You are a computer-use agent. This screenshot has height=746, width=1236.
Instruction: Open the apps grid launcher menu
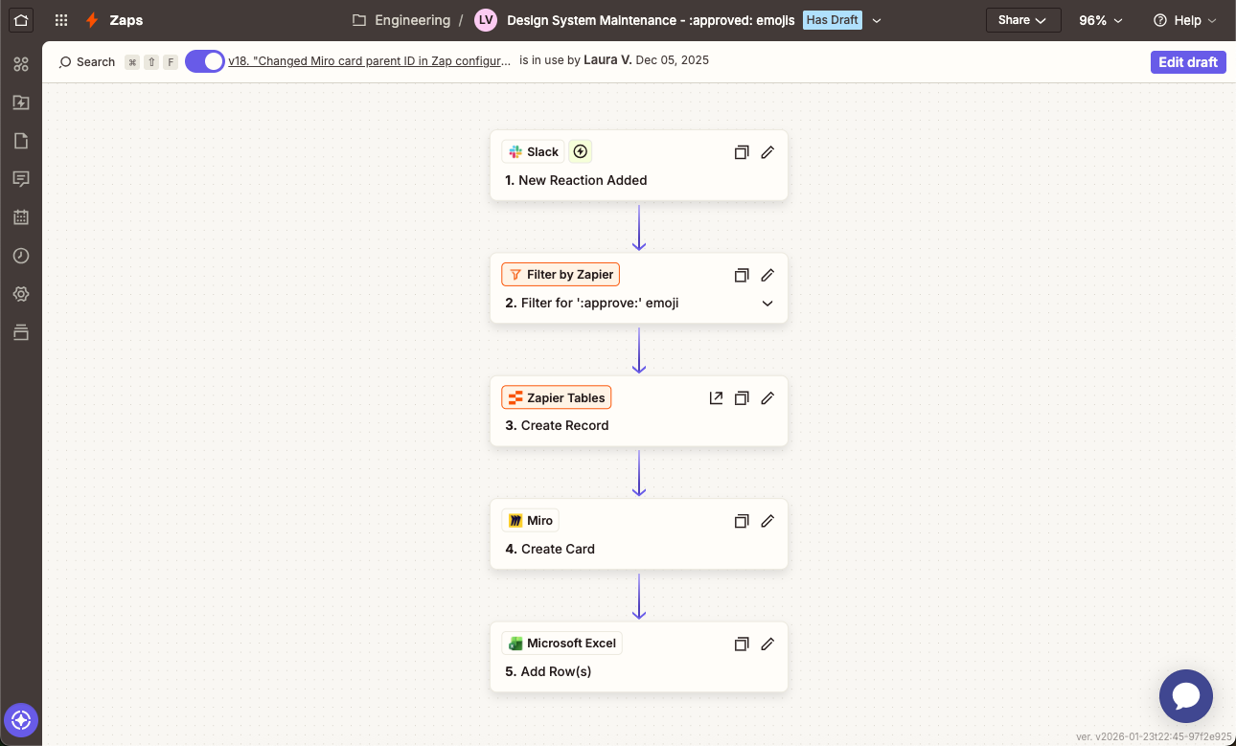(x=60, y=19)
